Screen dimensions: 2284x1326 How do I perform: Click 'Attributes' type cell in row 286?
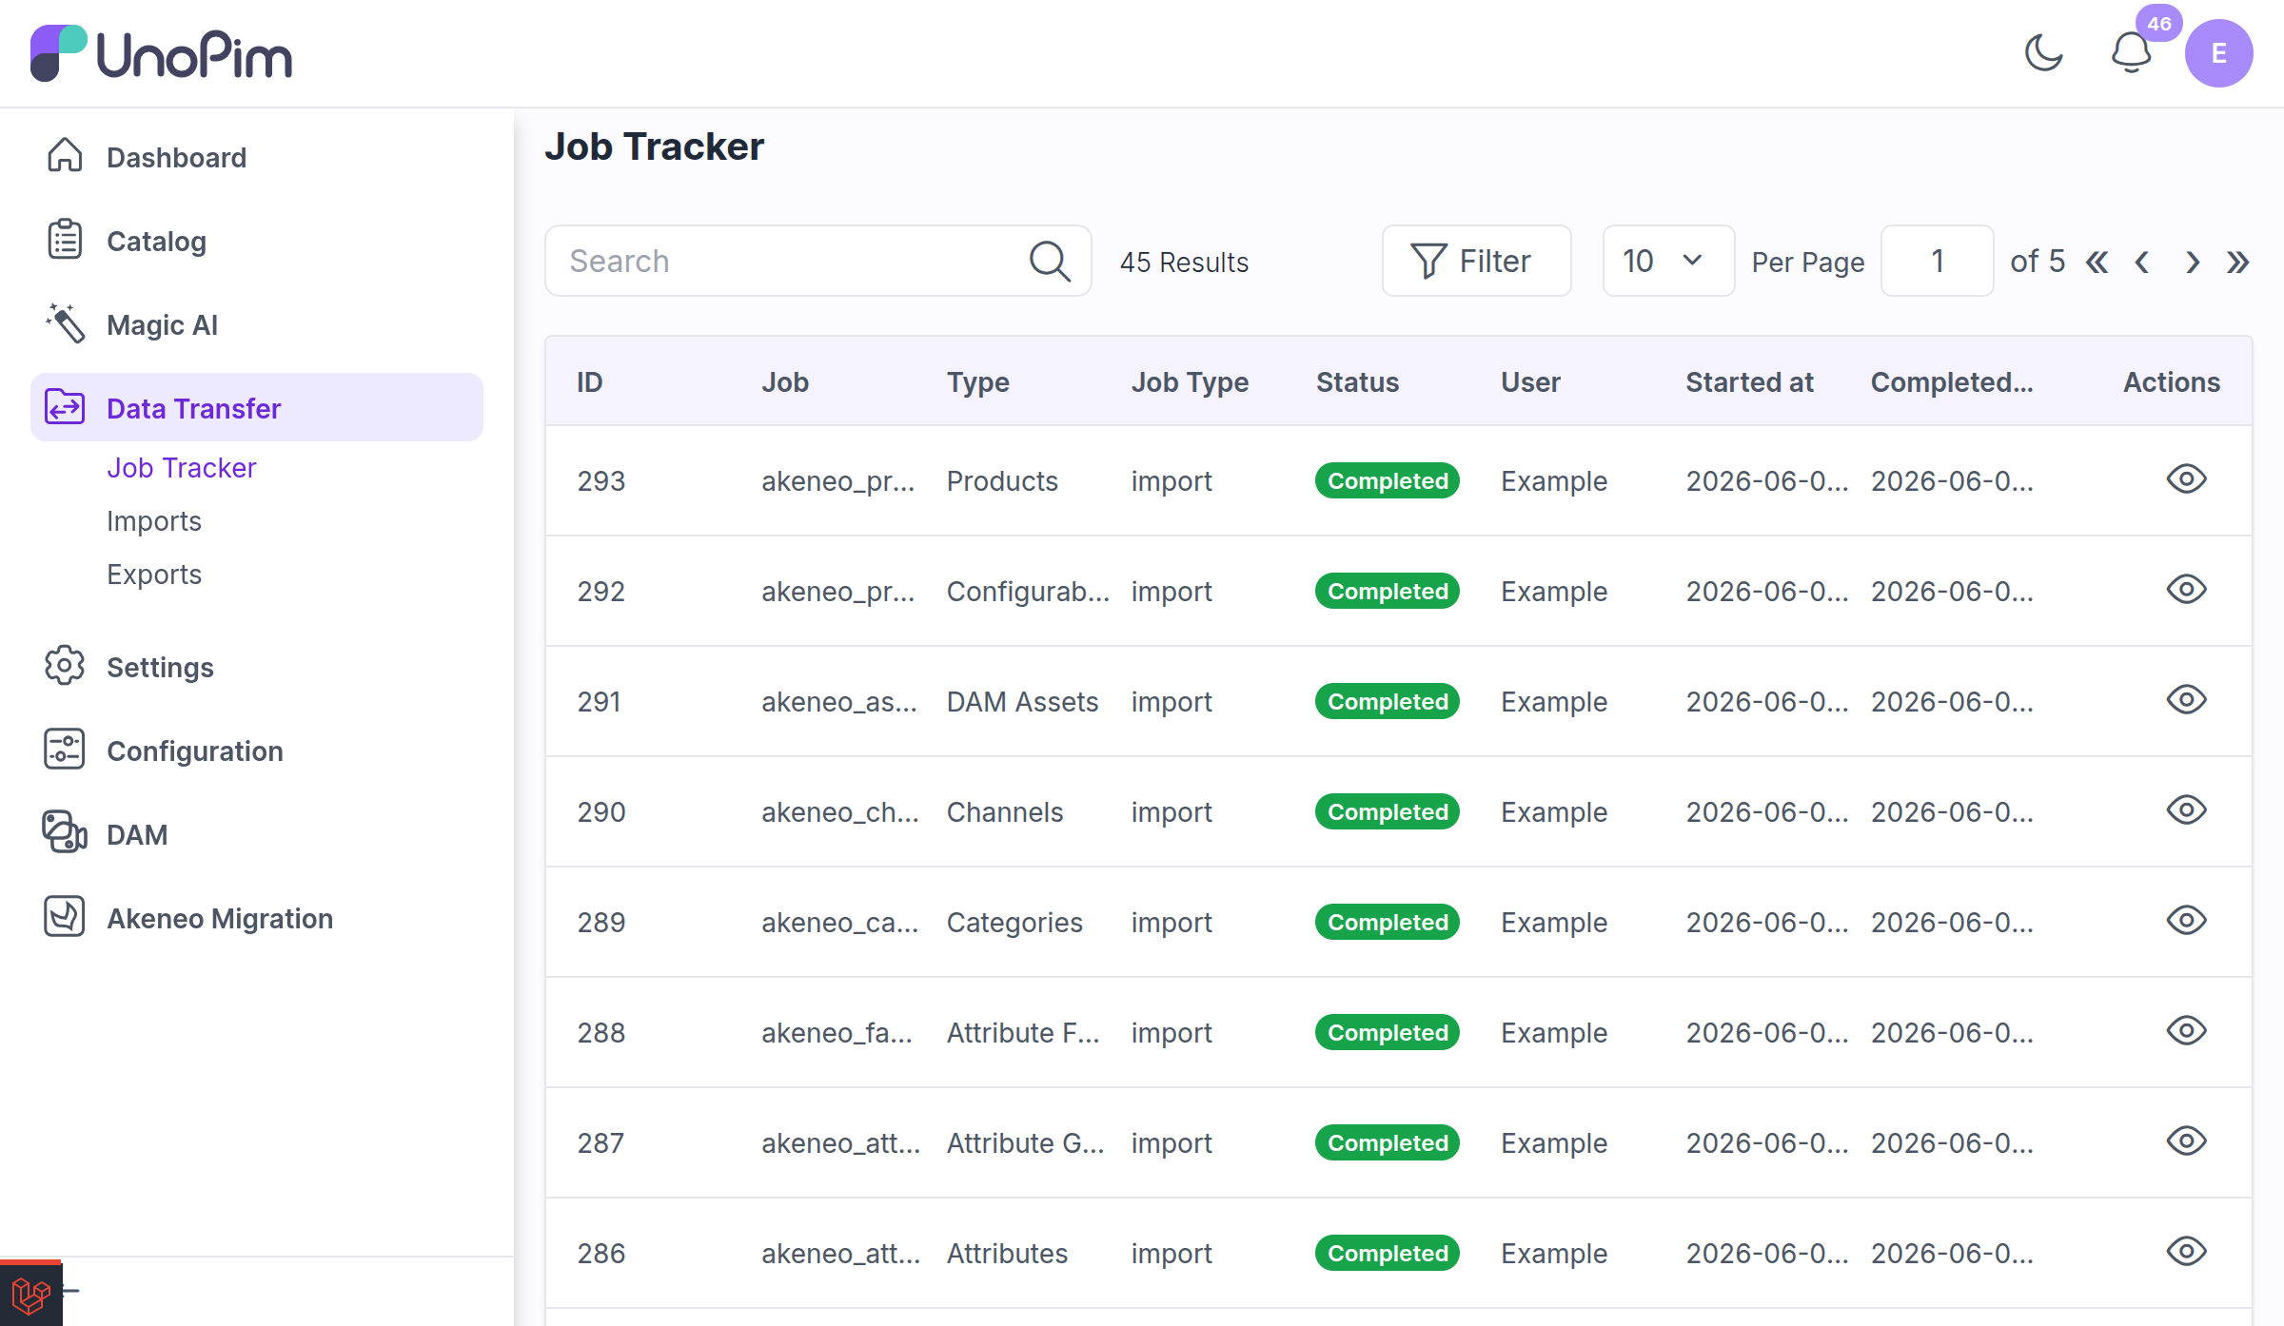[1007, 1254]
